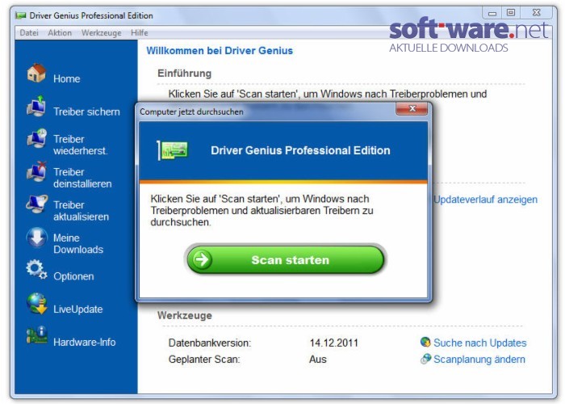The width and height of the screenshot is (565, 404).
Task: Minimize the Driver Genius main window
Action: tap(492, 13)
